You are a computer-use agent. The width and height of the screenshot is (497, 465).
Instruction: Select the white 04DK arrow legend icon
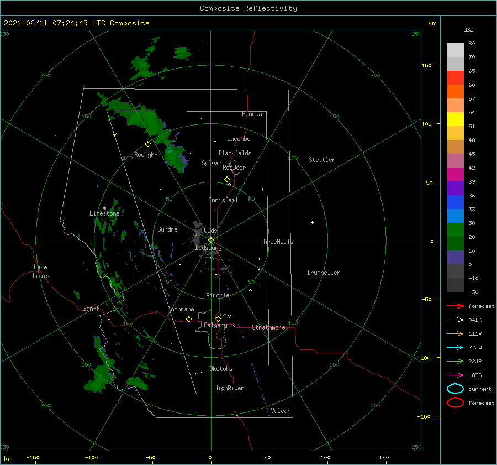click(455, 320)
